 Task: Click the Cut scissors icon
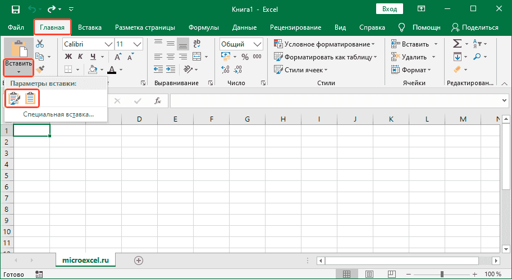[40, 44]
